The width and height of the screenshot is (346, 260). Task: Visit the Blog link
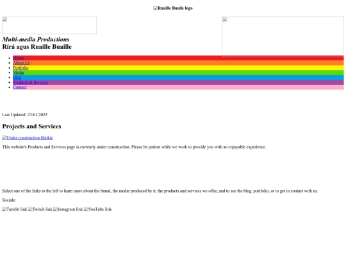[17, 78]
